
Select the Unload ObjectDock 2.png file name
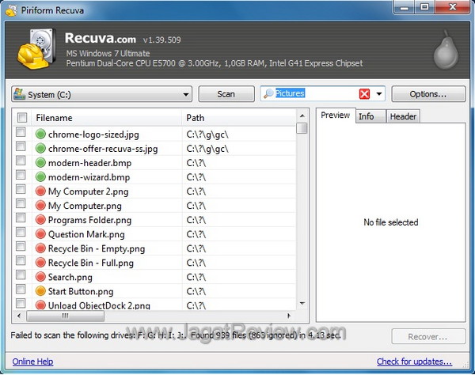tap(99, 305)
